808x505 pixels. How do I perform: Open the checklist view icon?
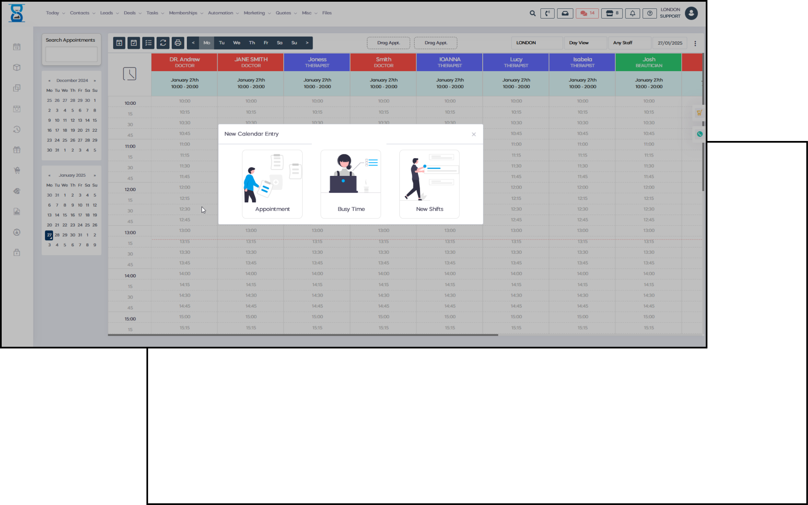pos(148,43)
